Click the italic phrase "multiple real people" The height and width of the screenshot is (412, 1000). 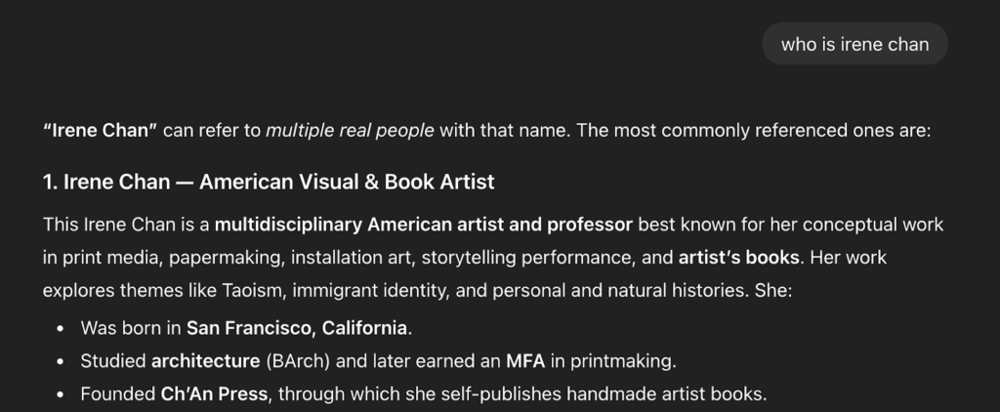pos(350,131)
